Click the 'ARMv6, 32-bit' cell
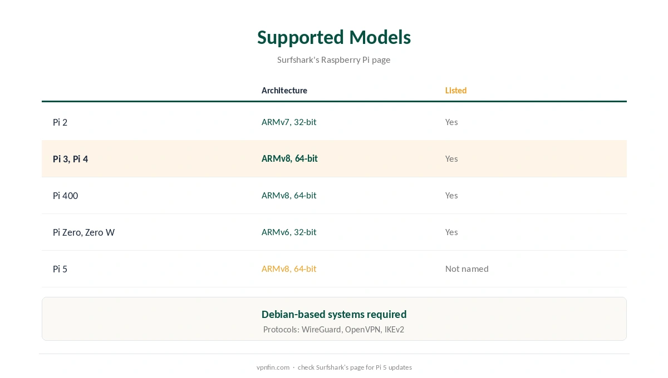Viewport: 668px width, 378px height. (289, 232)
